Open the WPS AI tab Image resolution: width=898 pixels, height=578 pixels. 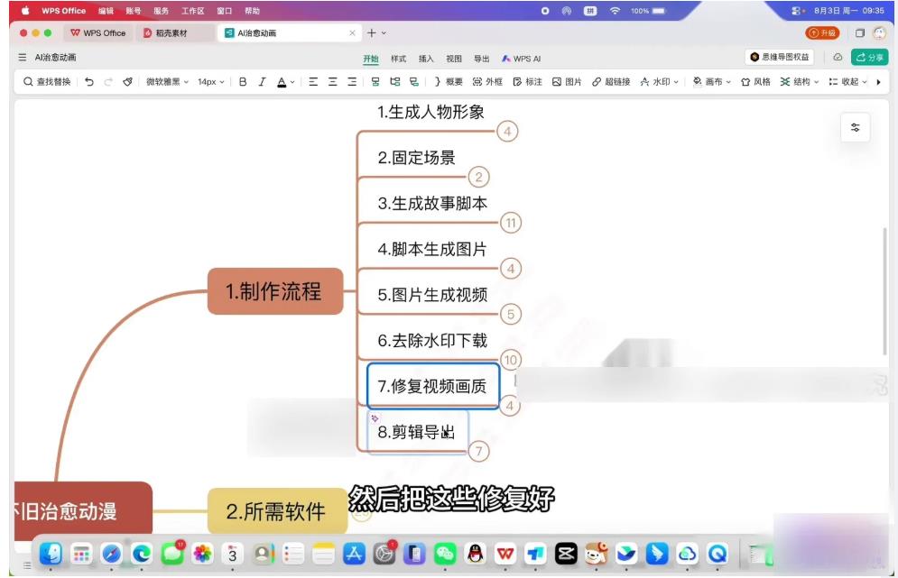(x=521, y=59)
